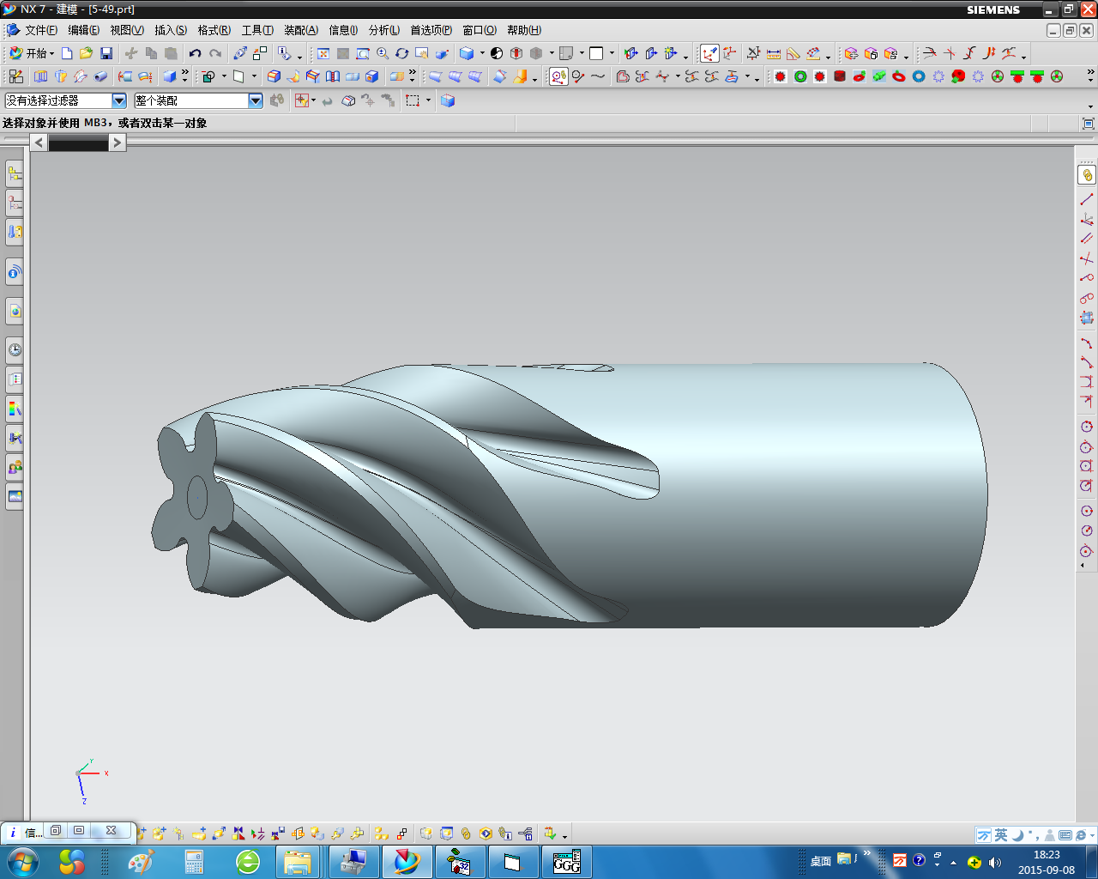Click the white square background icon

point(596,53)
